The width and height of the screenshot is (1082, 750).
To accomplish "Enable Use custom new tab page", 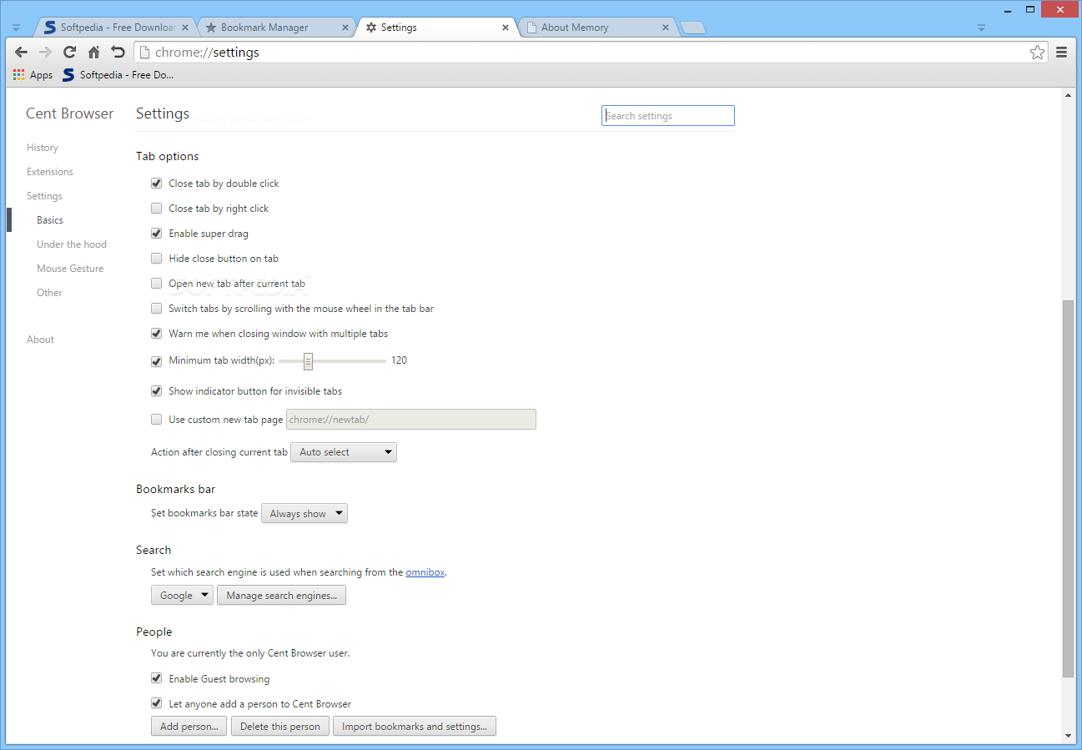I will [x=156, y=420].
